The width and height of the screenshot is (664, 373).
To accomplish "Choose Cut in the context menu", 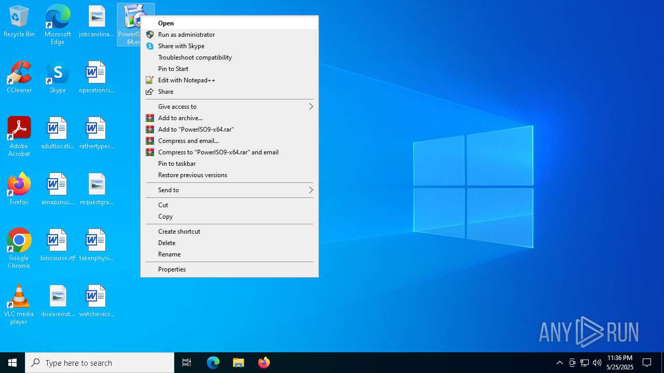I will point(230,205).
